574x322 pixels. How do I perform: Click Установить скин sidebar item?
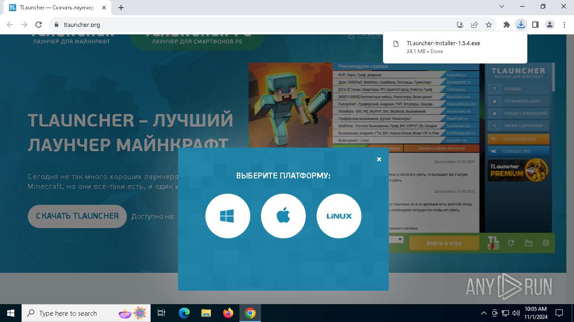[518, 102]
